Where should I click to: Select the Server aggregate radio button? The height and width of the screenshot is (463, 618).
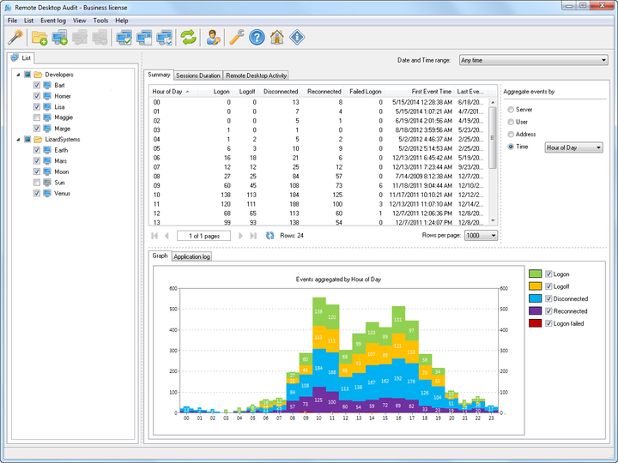click(x=511, y=110)
